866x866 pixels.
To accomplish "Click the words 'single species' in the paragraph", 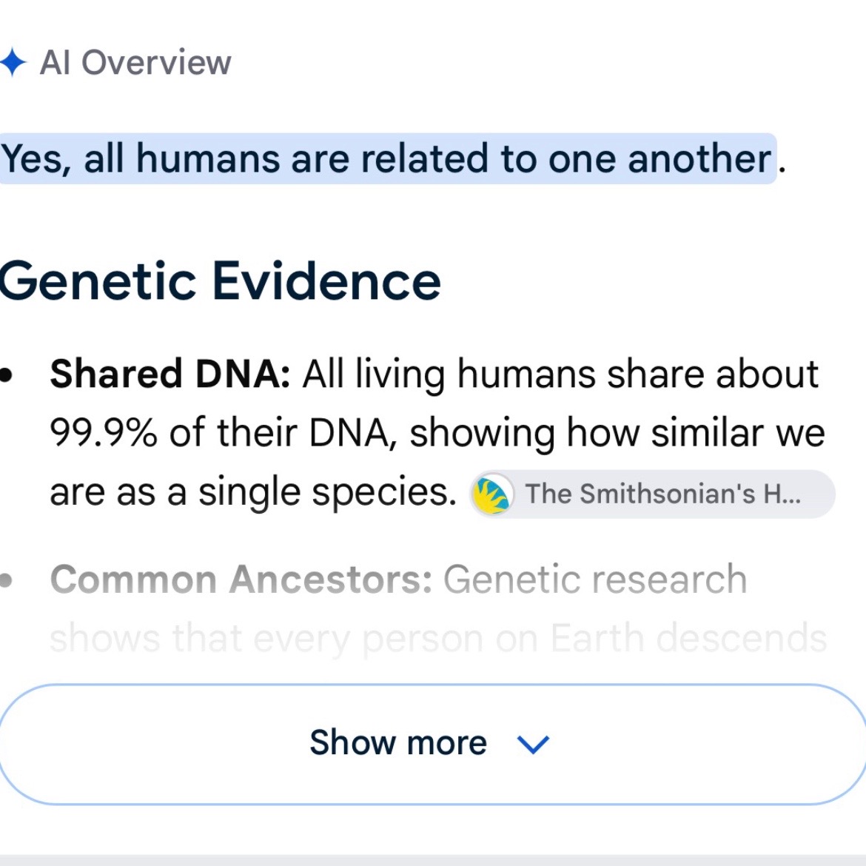I will [327, 492].
